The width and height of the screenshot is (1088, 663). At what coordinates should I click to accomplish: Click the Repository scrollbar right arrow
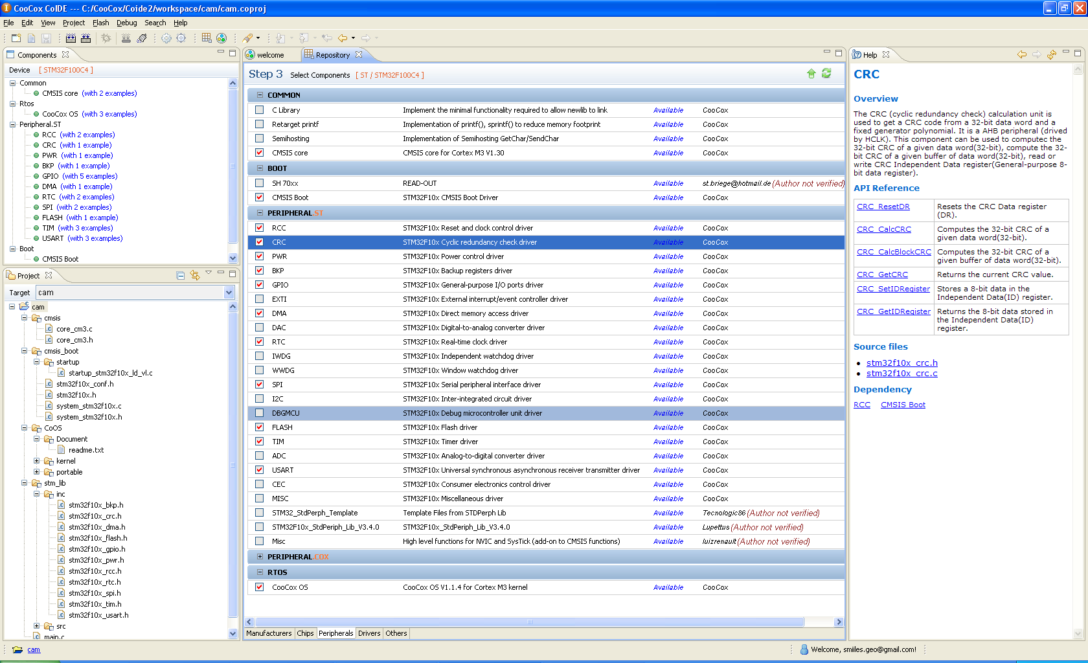pos(839,622)
